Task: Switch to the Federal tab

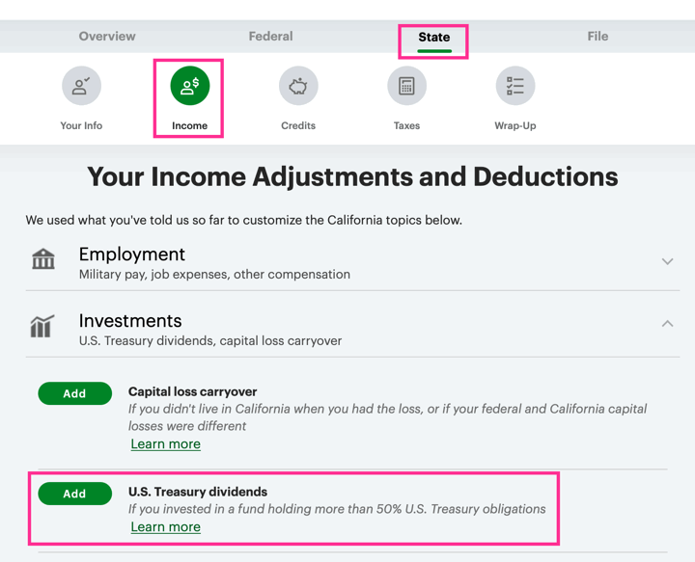Action: [x=270, y=37]
